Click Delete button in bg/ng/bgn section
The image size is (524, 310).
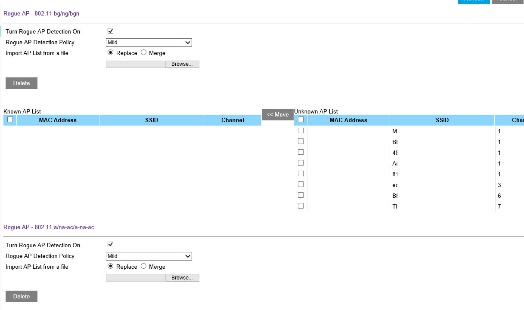[22, 83]
